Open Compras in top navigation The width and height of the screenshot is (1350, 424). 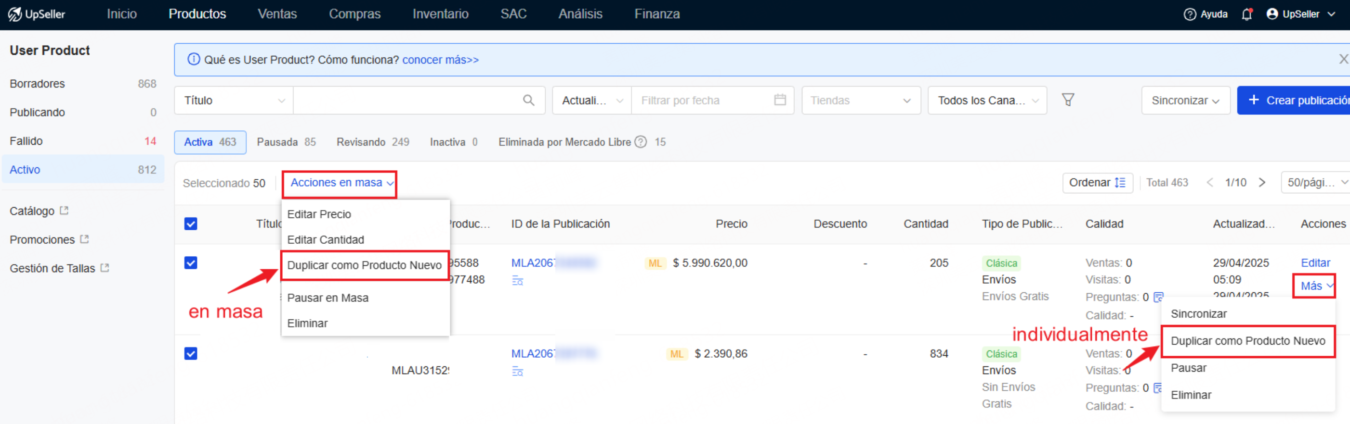pos(355,14)
